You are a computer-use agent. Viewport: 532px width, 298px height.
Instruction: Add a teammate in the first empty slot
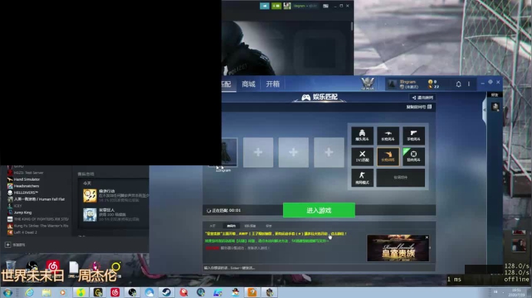[258, 153]
